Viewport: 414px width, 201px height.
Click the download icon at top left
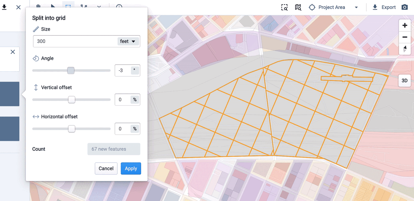4,7
